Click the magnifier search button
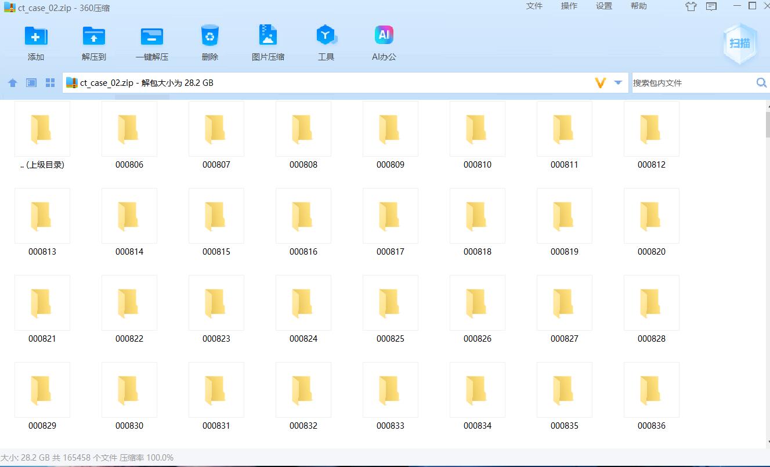770x467 pixels. (761, 83)
